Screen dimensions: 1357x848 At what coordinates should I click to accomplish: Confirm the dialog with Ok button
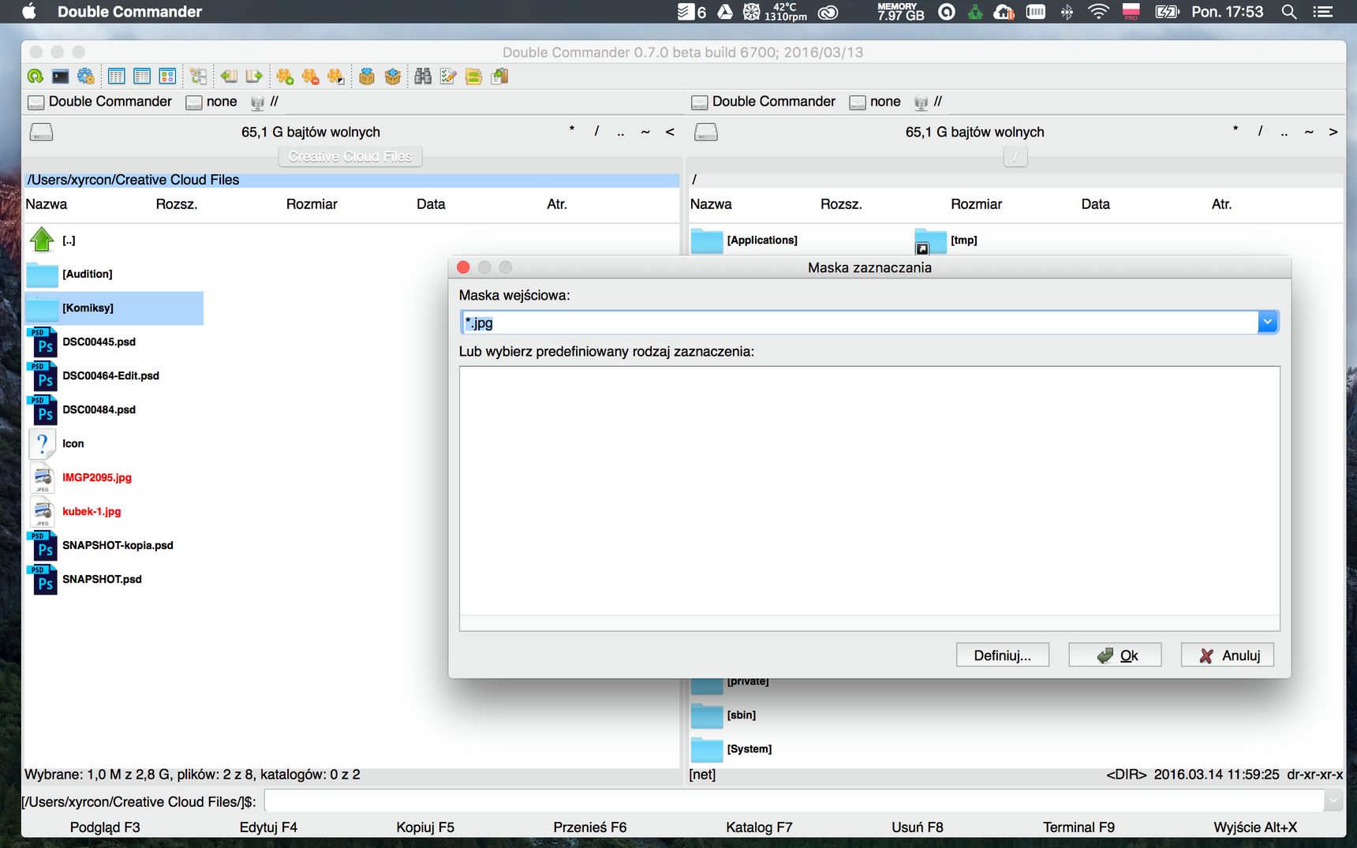point(1115,656)
